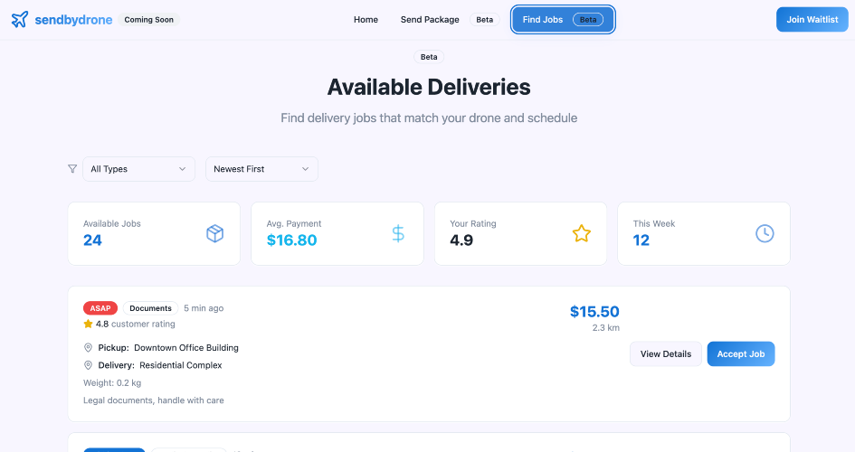Open the Newest First sort dropdown
The height and width of the screenshot is (452, 855).
pos(261,169)
